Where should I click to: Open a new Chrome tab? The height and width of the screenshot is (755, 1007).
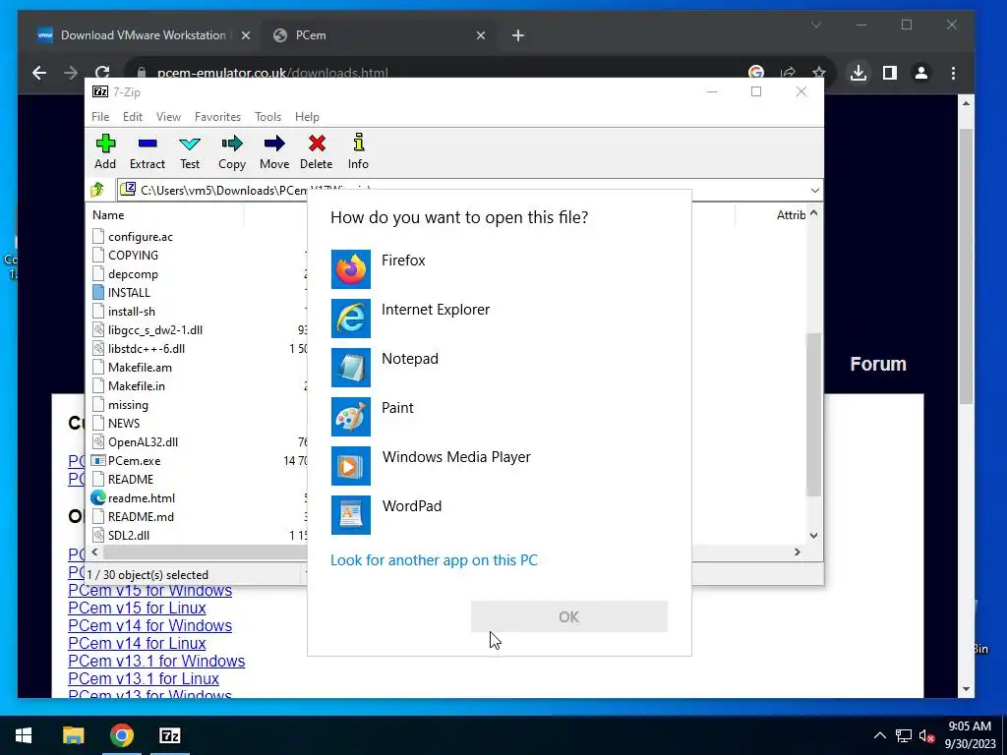[x=518, y=35]
